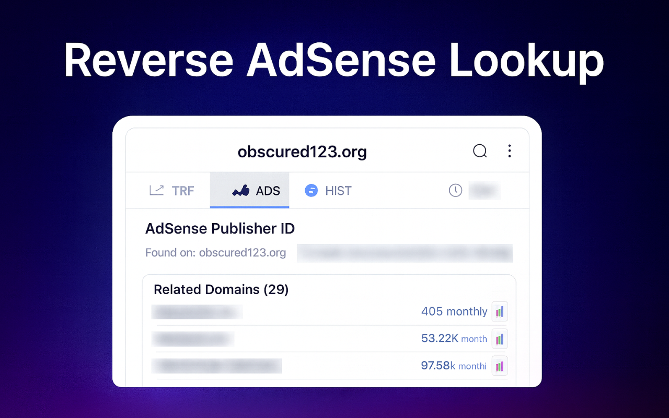
Task: Click the clock icon in tab bar
Action: (x=455, y=191)
